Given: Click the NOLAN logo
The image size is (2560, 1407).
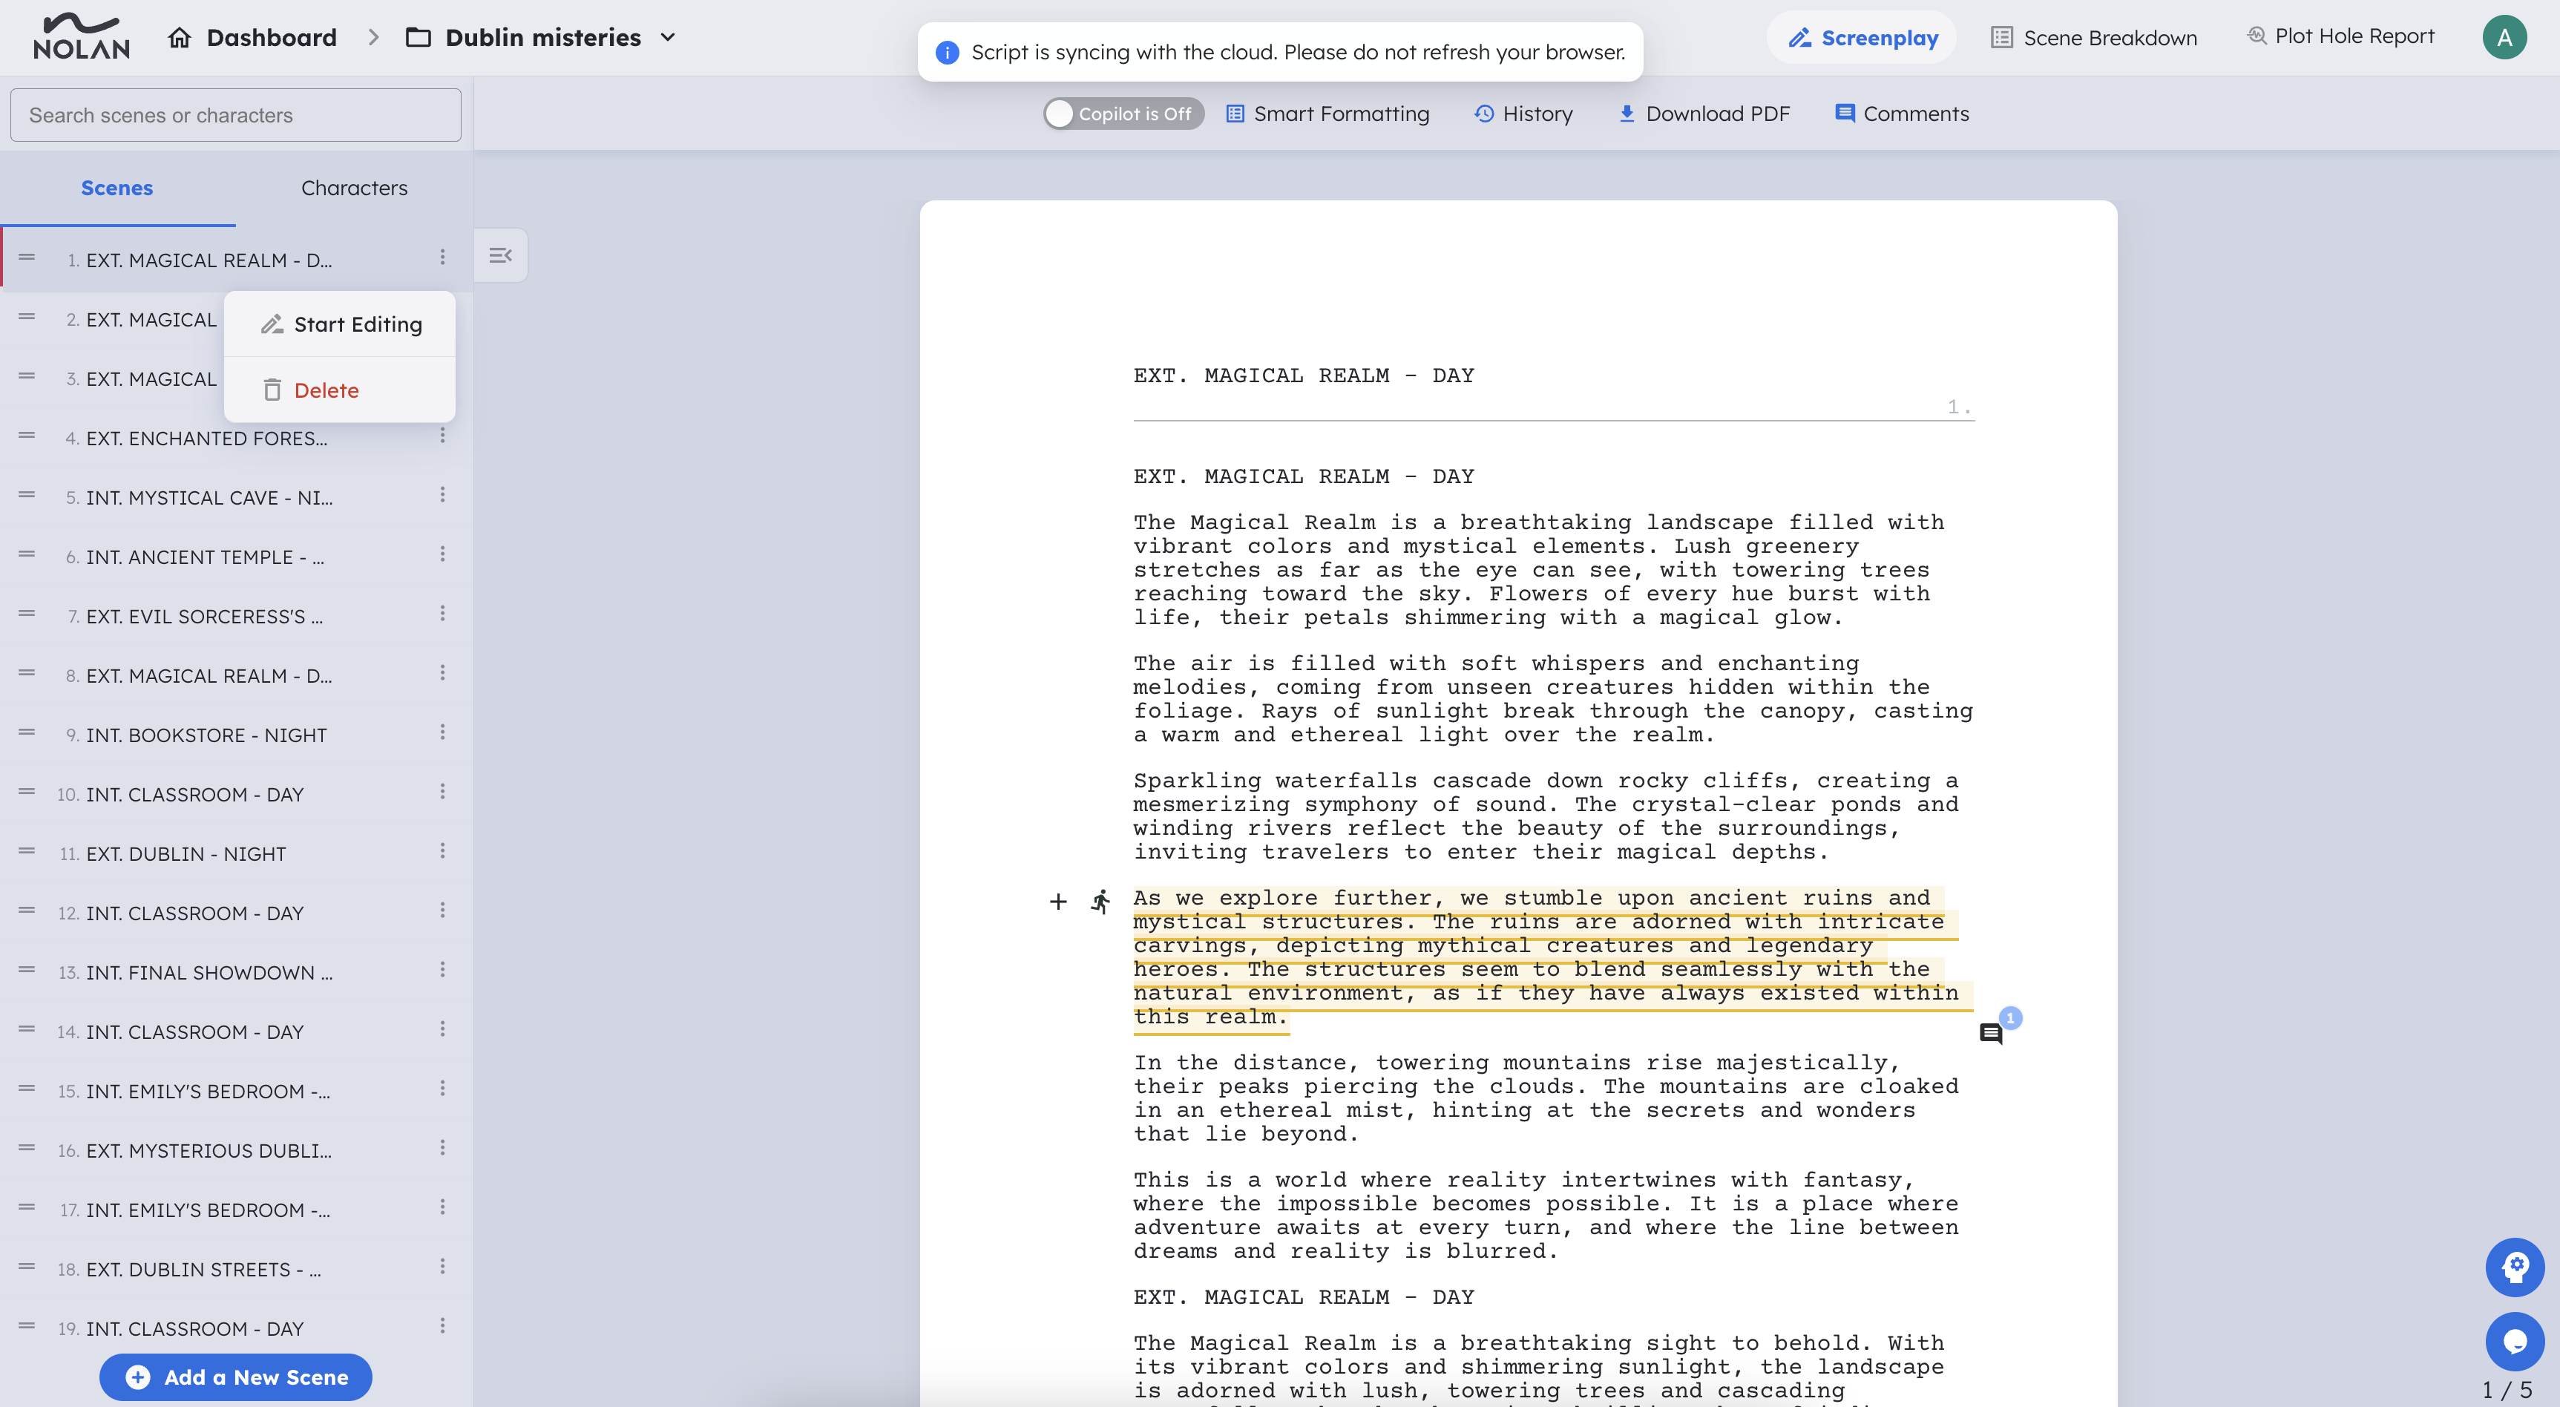Looking at the screenshot, I should coord(82,38).
